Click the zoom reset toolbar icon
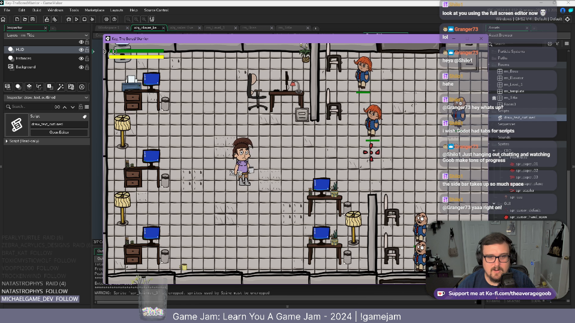This screenshot has height=323, width=575. pos(136,19)
